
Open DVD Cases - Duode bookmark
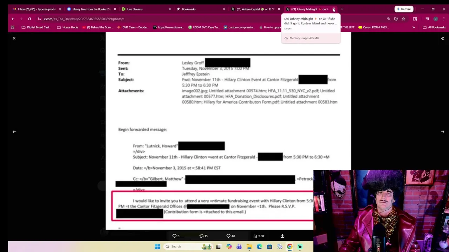click(x=133, y=27)
